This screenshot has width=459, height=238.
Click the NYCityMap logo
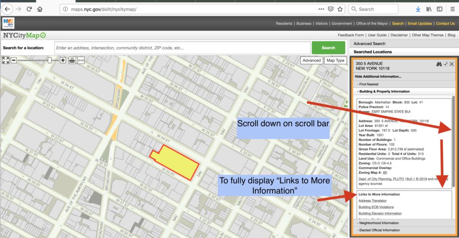24,35
